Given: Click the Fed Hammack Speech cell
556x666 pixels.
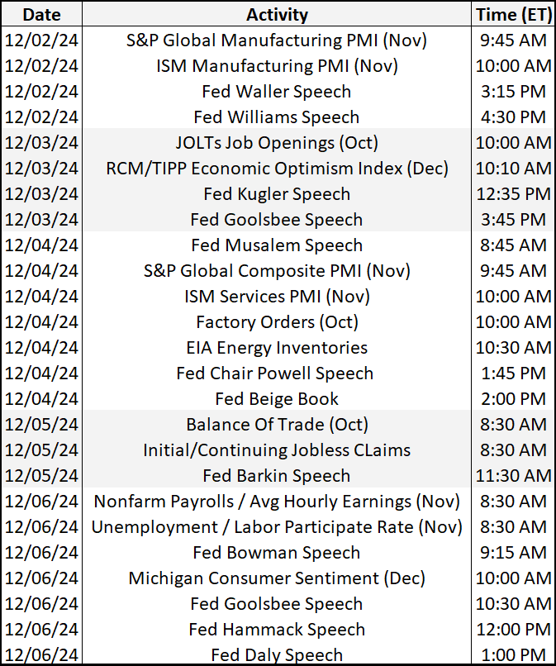Looking at the screenshot, I should pyautogui.click(x=277, y=630).
